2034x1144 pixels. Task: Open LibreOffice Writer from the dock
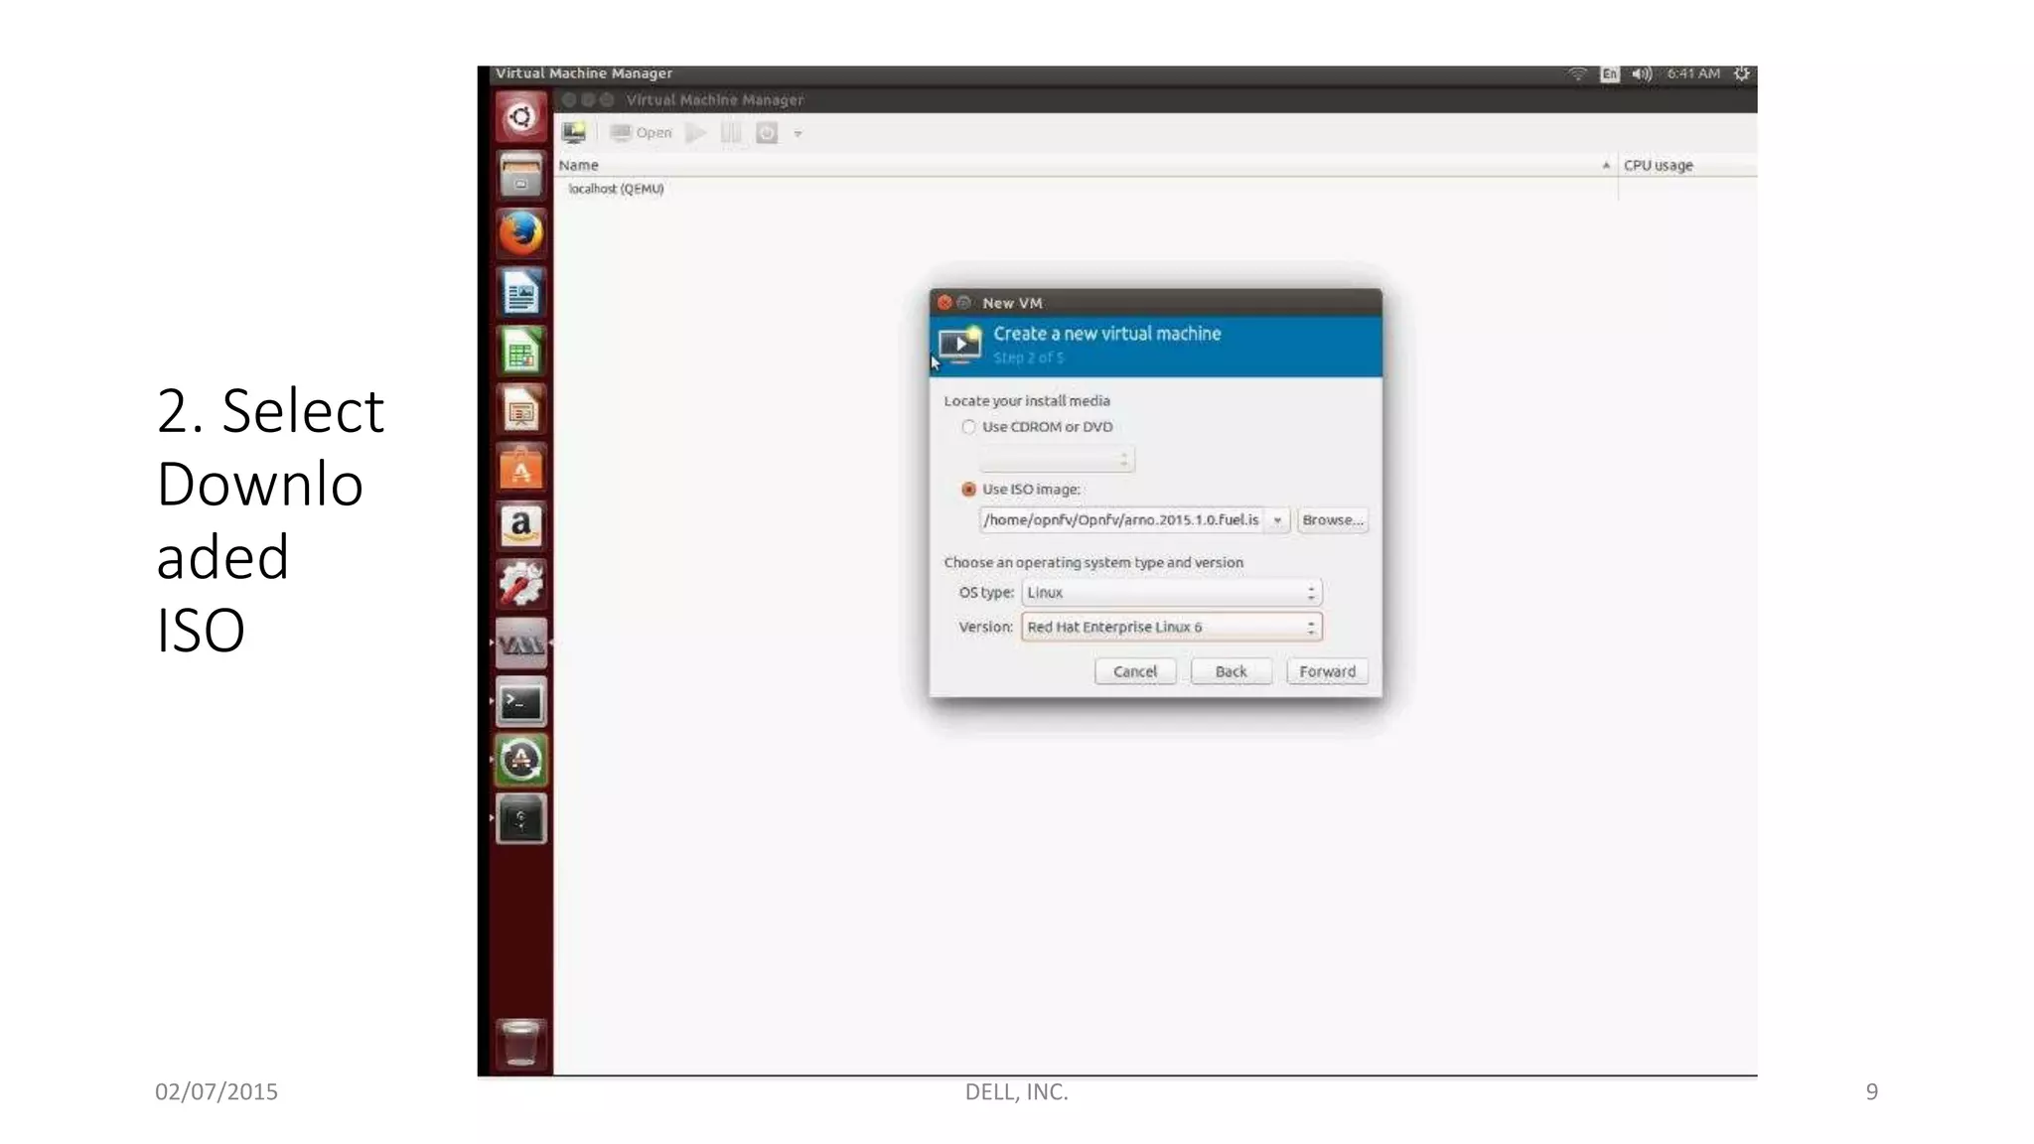click(x=520, y=293)
